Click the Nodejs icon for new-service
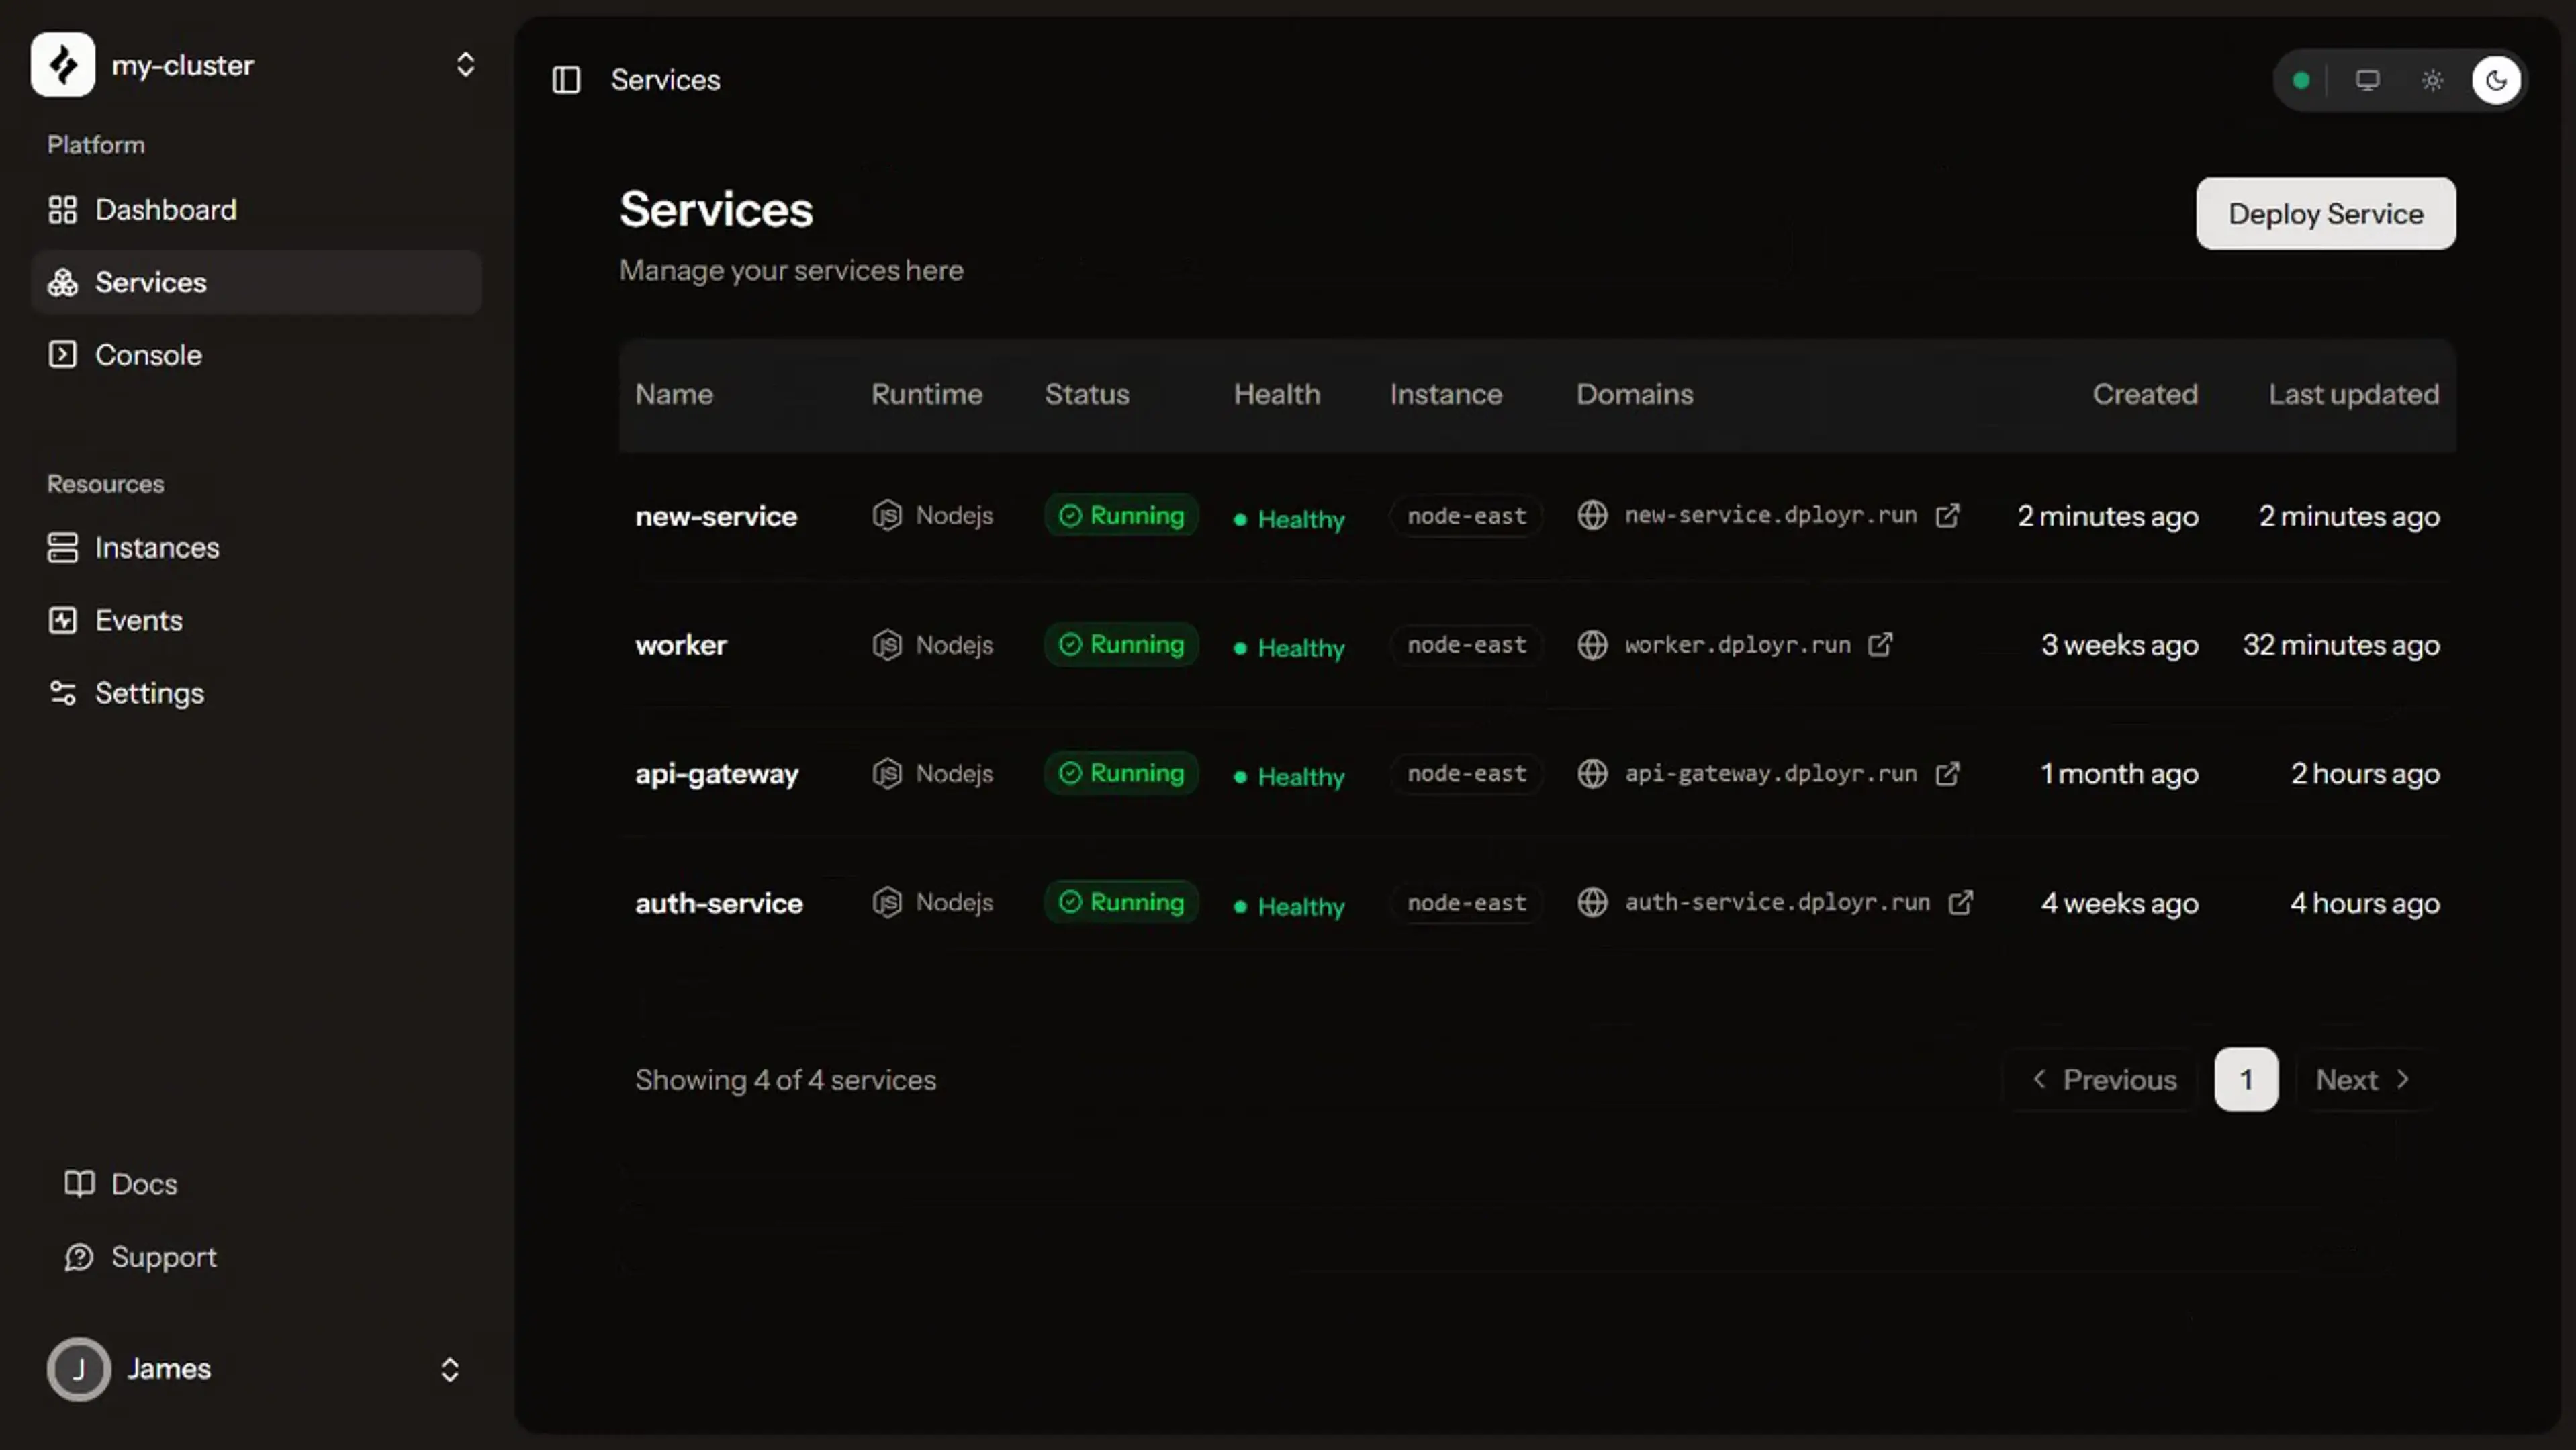 tap(887, 516)
